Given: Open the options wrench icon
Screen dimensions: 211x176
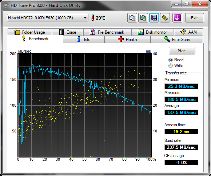Looking at the screenshot, I should click(165, 18).
